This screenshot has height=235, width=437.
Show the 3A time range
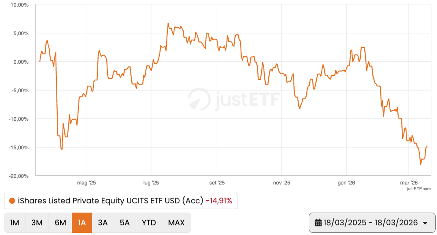[103, 223]
